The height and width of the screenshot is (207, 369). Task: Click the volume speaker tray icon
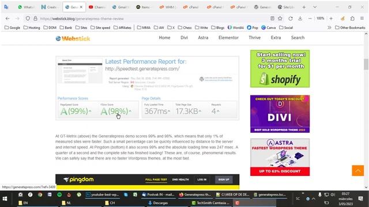333,194
